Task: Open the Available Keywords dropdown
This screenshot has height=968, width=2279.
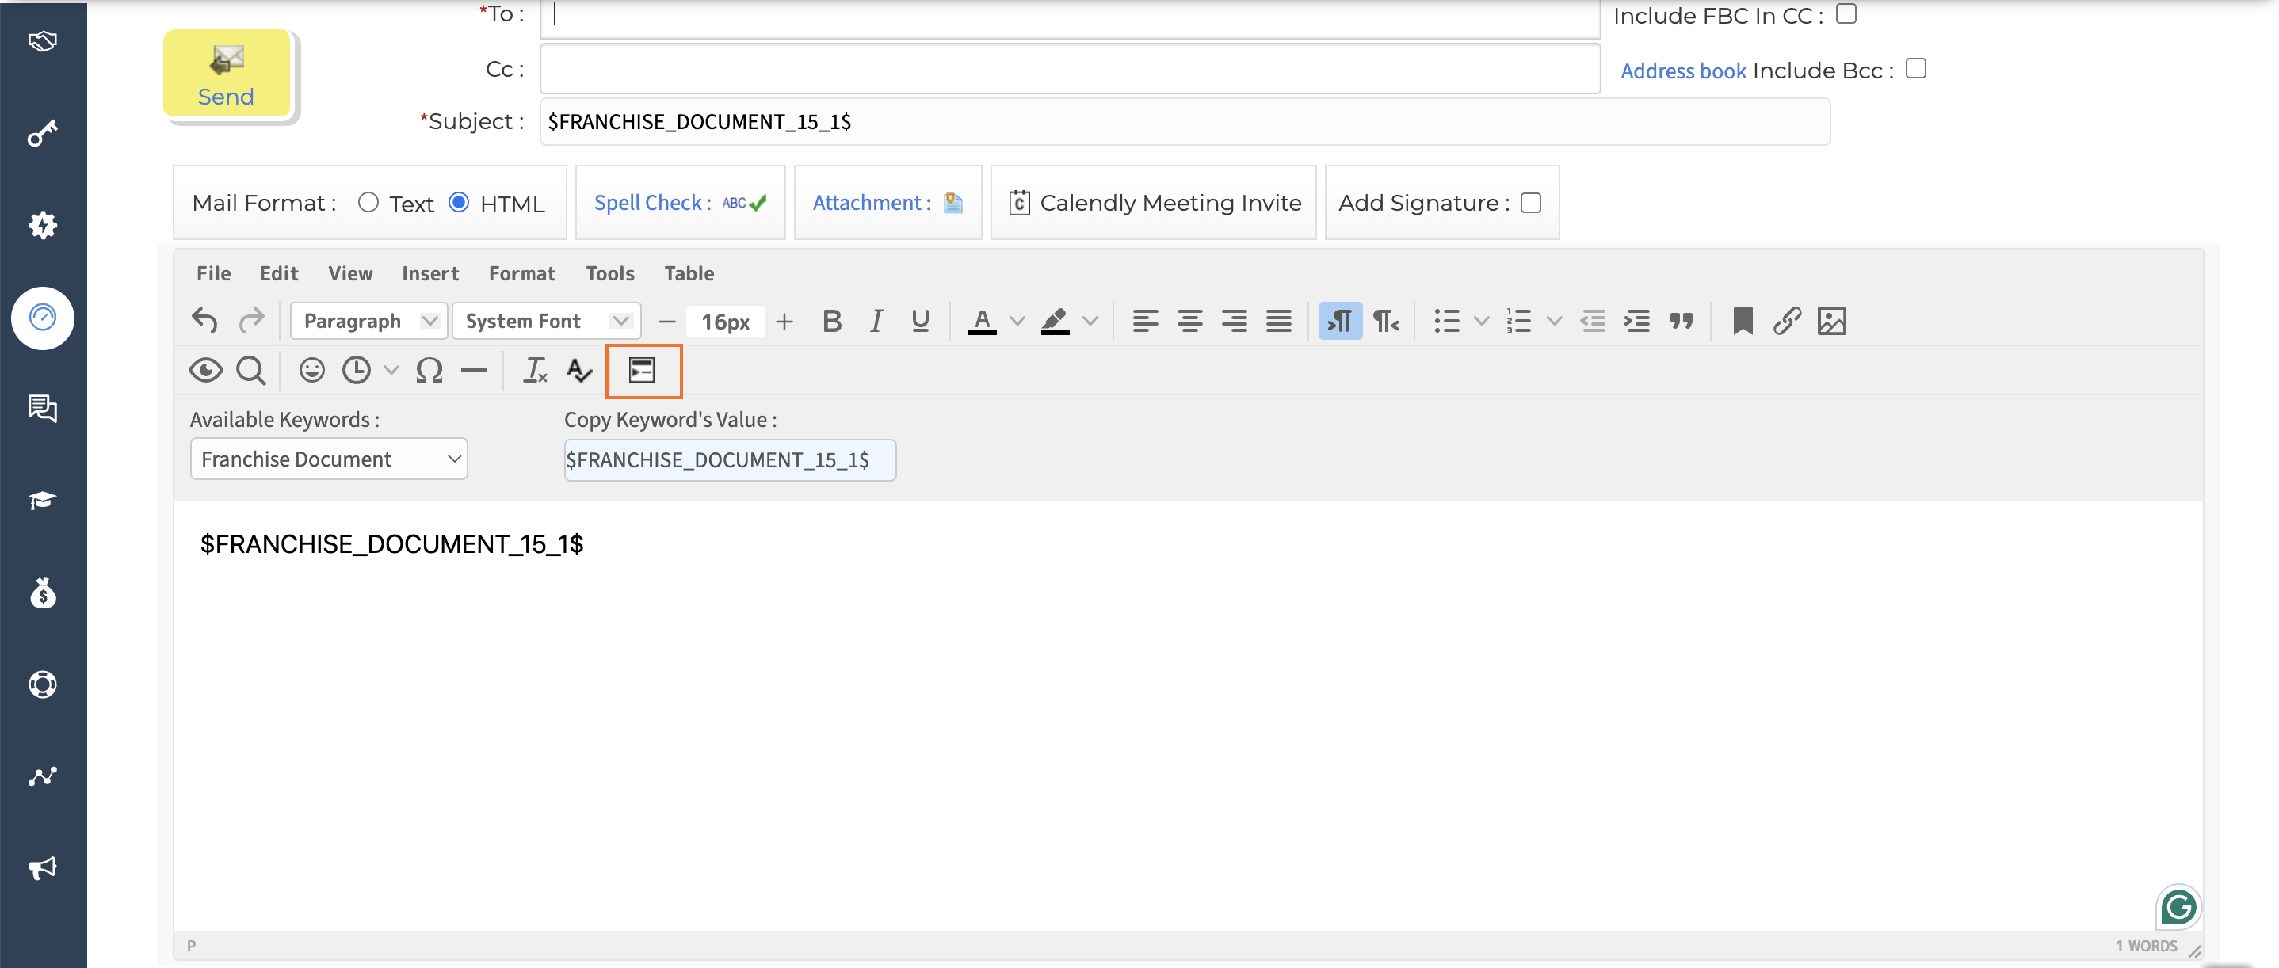Action: point(329,459)
